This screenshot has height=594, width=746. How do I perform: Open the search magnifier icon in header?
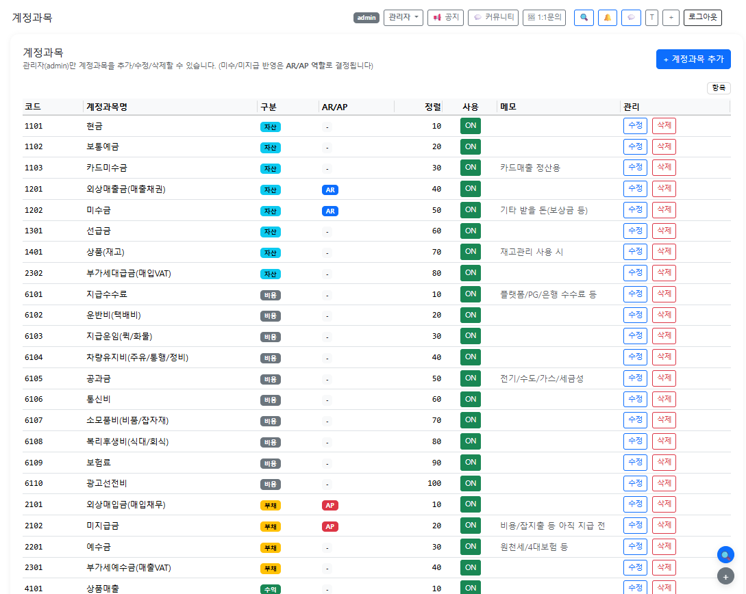click(584, 18)
